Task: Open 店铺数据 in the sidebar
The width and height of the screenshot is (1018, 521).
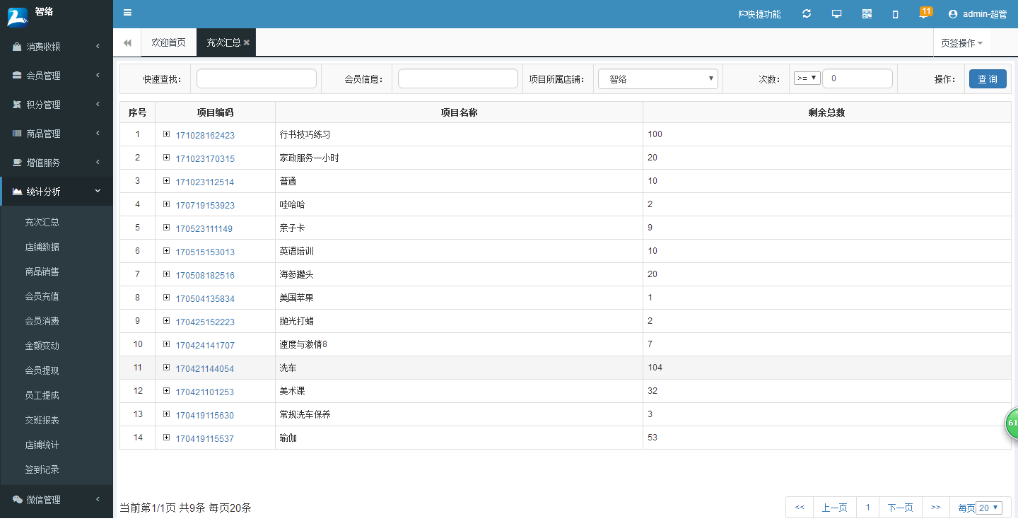Action: pyautogui.click(x=42, y=247)
